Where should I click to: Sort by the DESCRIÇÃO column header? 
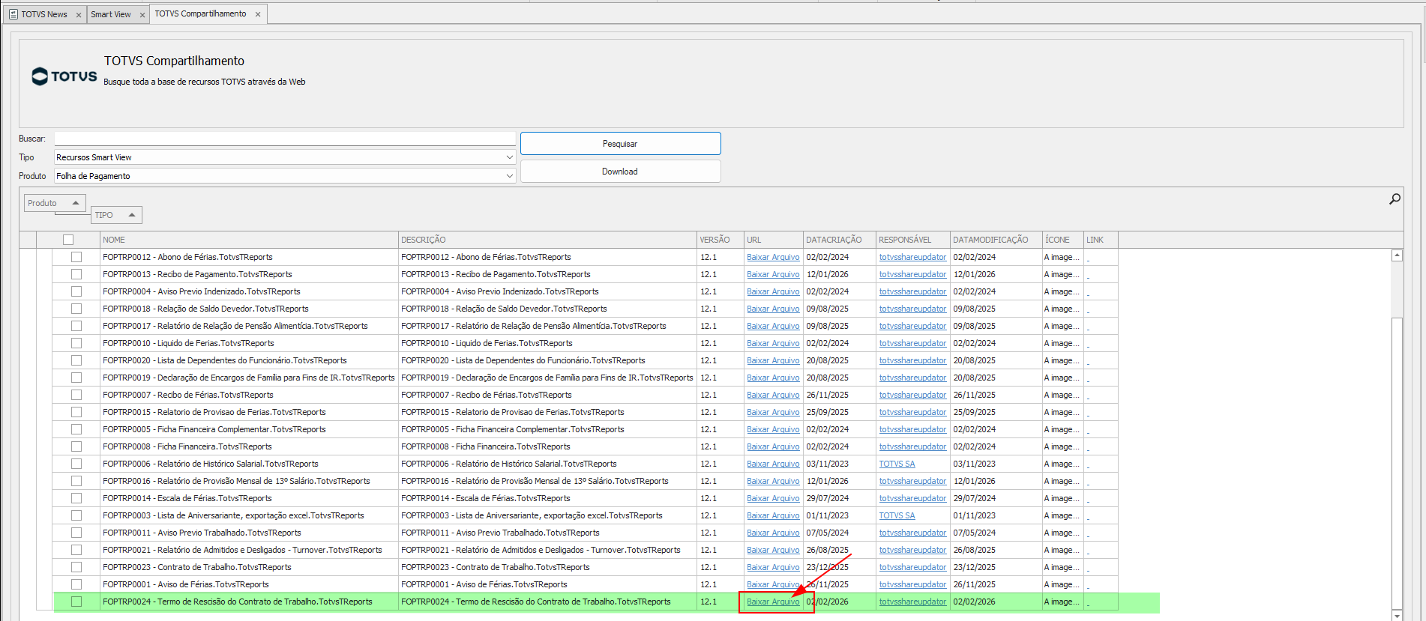[547, 240]
